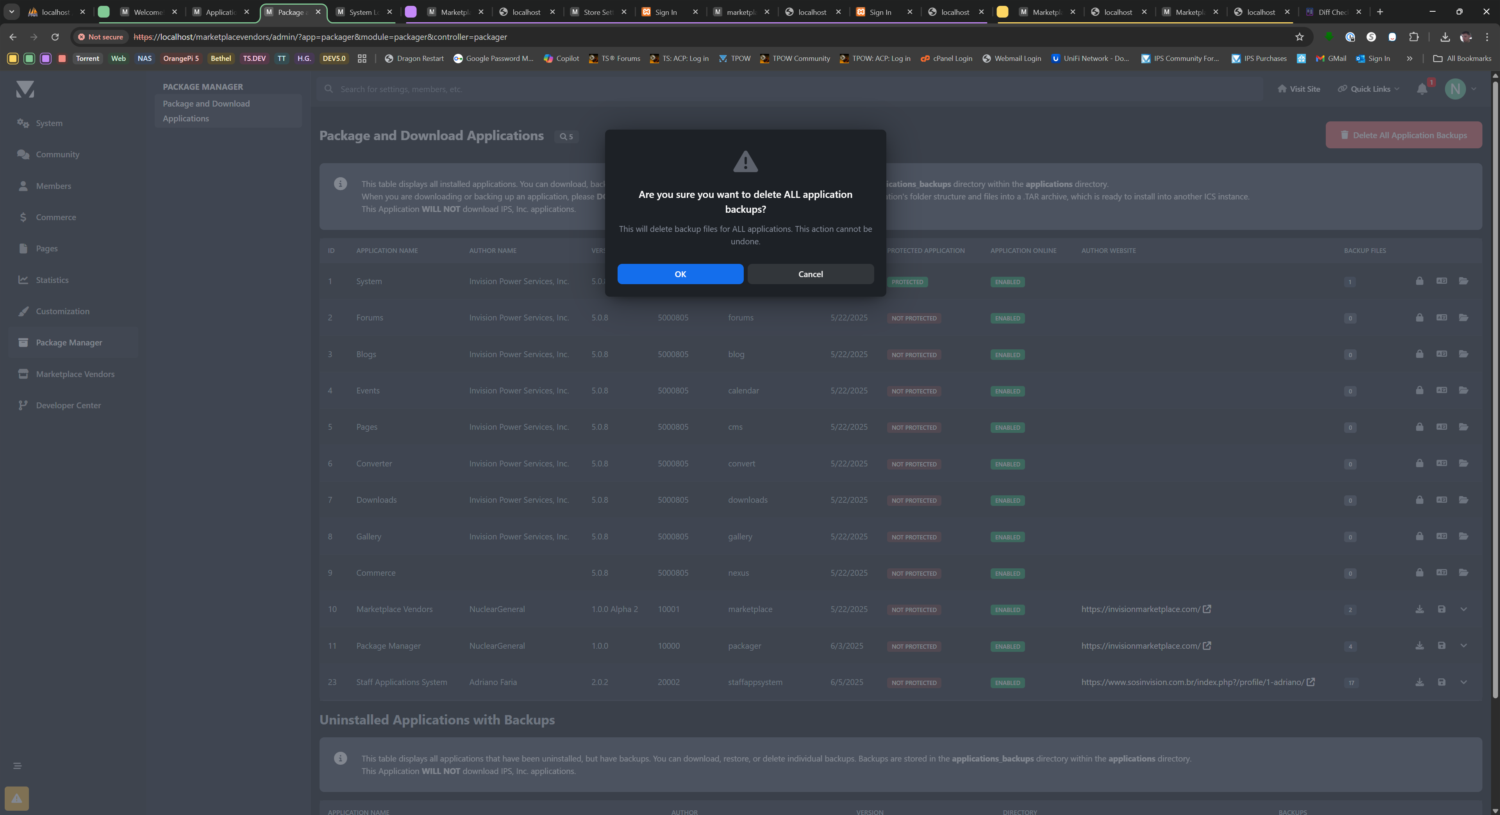This screenshot has height=815, width=1500.
Task: Cancel the delete backups dialog
Action: point(811,274)
